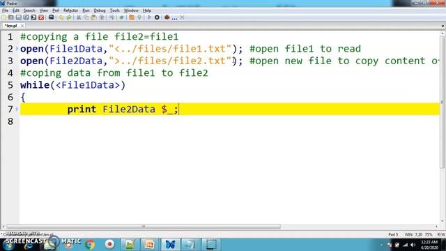This screenshot has height=251, width=446.
Task: Click the orange folder Open Resource icon
Action: [132, 17]
